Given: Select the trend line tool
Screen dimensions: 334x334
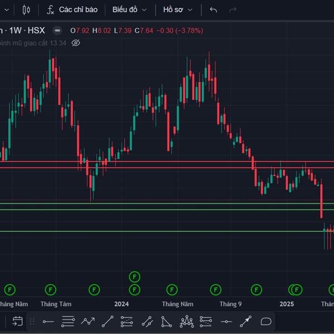Looking at the screenshot, I should tap(107, 321).
